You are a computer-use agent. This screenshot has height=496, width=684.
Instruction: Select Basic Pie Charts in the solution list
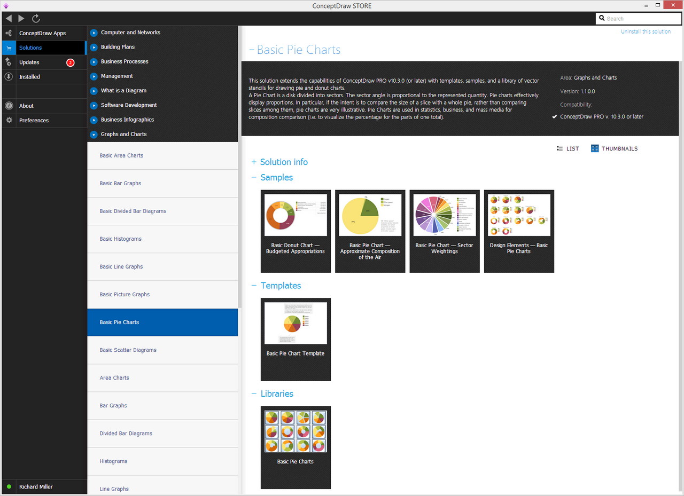162,322
